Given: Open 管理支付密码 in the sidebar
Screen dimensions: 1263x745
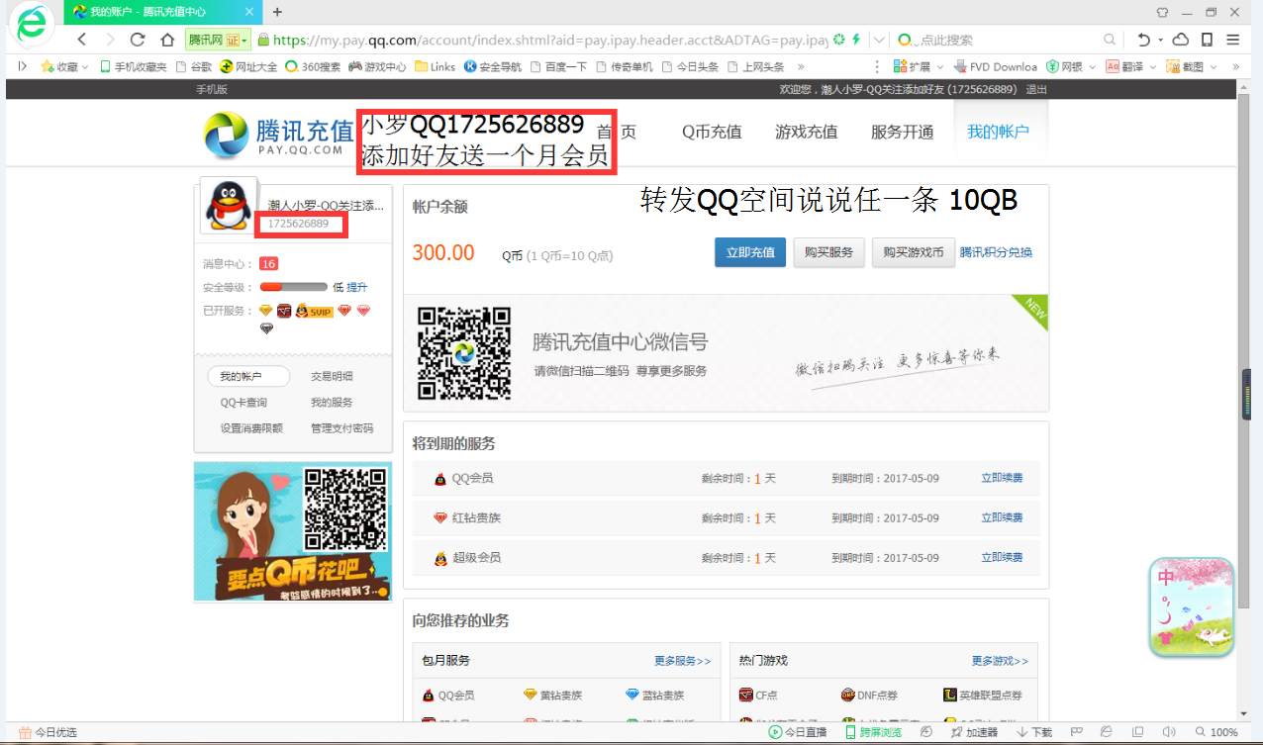Looking at the screenshot, I should pyautogui.click(x=342, y=428).
